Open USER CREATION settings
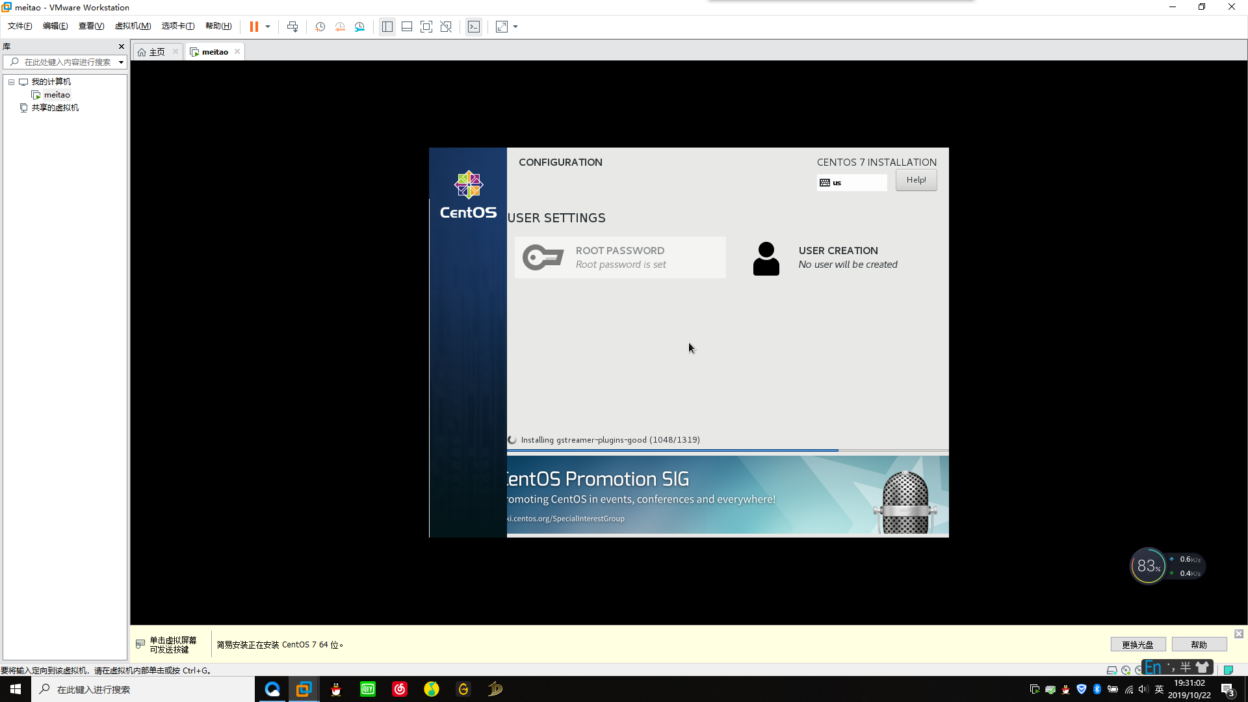 click(837, 257)
